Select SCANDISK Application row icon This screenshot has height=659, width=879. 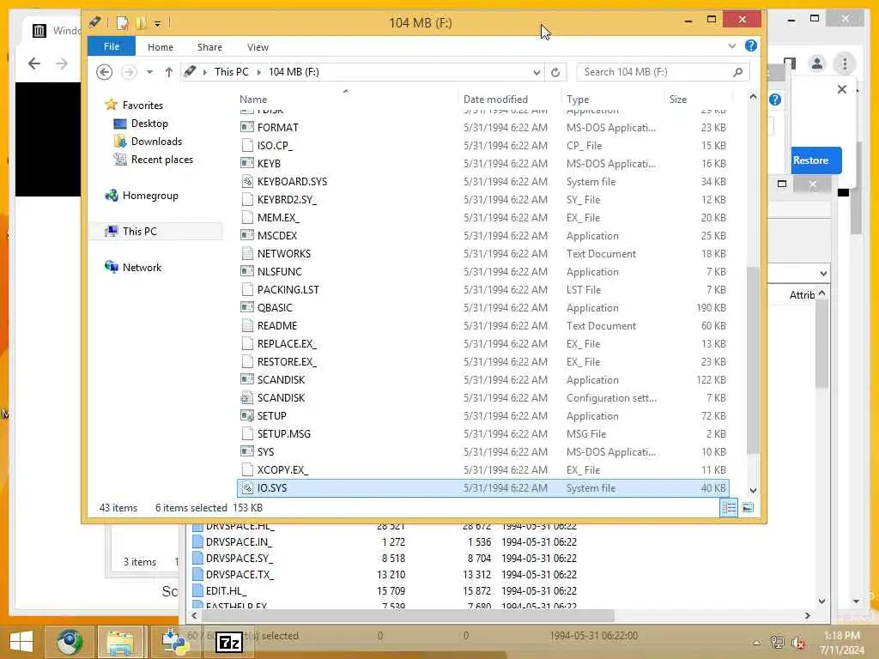247,379
